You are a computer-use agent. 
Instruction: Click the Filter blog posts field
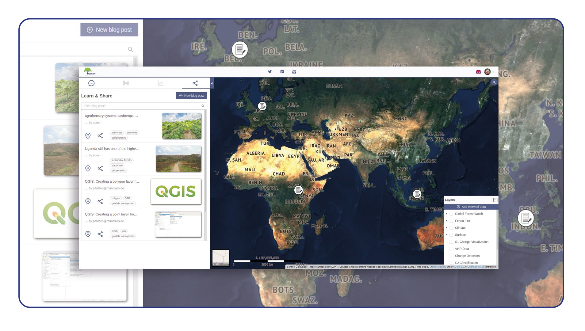click(144, 106)
